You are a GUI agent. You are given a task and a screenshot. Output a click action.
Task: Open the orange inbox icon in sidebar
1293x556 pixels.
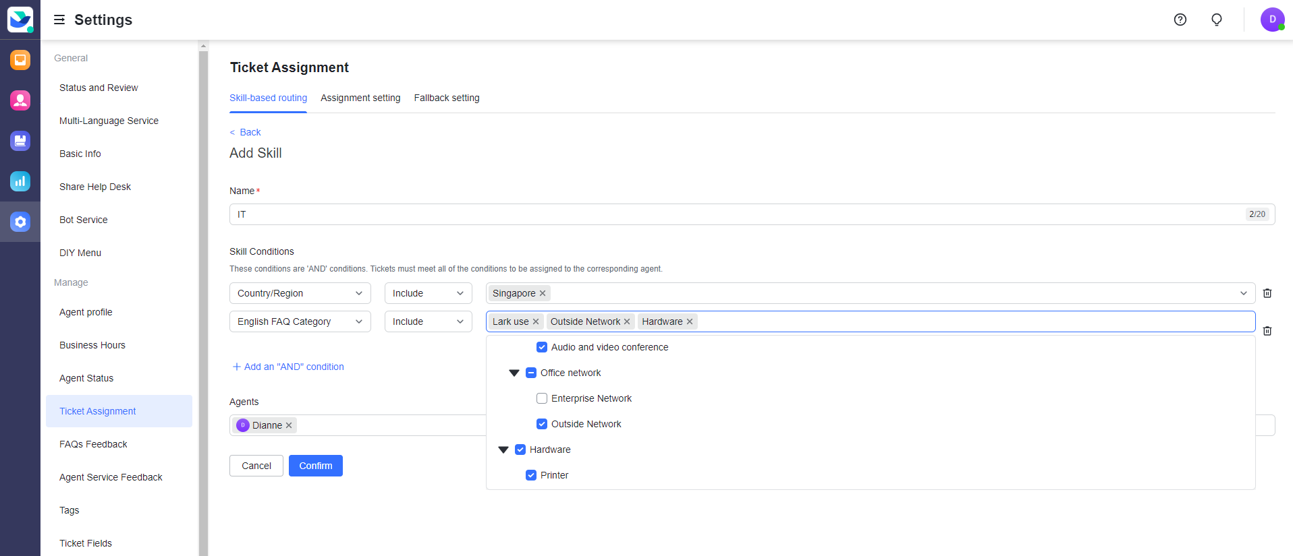[x=20, y=60]
